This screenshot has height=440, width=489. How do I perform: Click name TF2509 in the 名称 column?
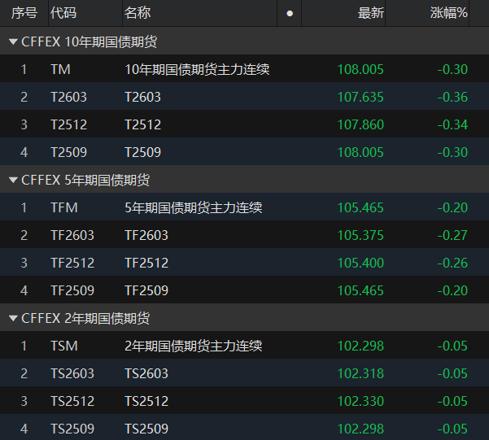pos(146,290)
